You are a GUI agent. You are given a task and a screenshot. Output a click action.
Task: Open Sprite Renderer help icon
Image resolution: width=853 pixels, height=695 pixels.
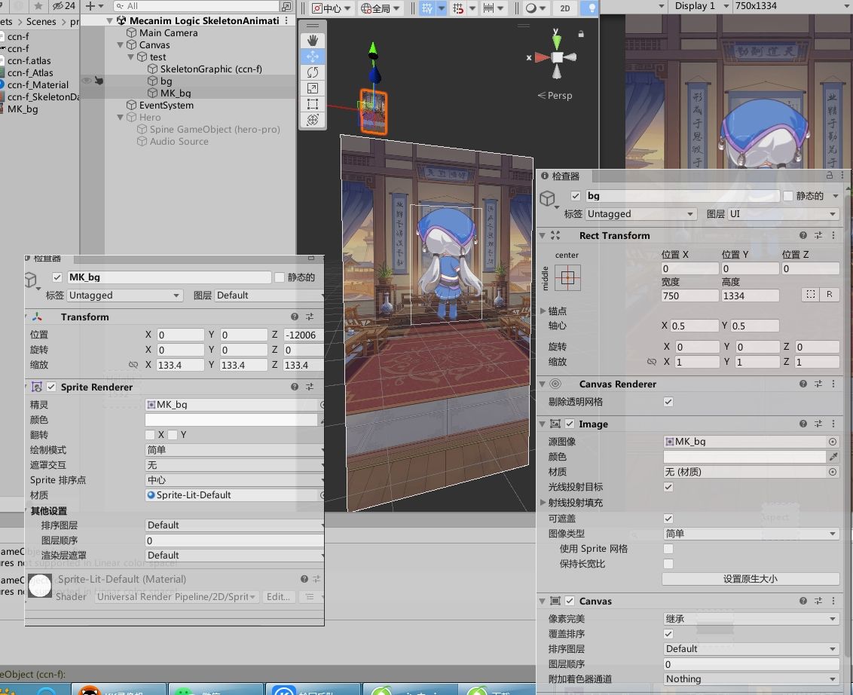[295, 387]
